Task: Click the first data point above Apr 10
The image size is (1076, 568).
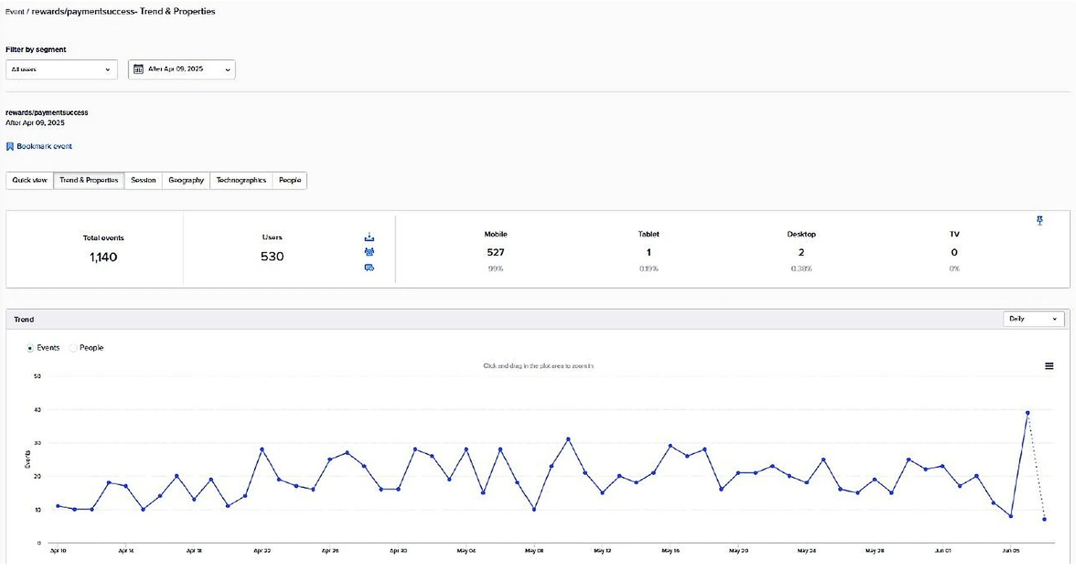Action: (58, 506)
